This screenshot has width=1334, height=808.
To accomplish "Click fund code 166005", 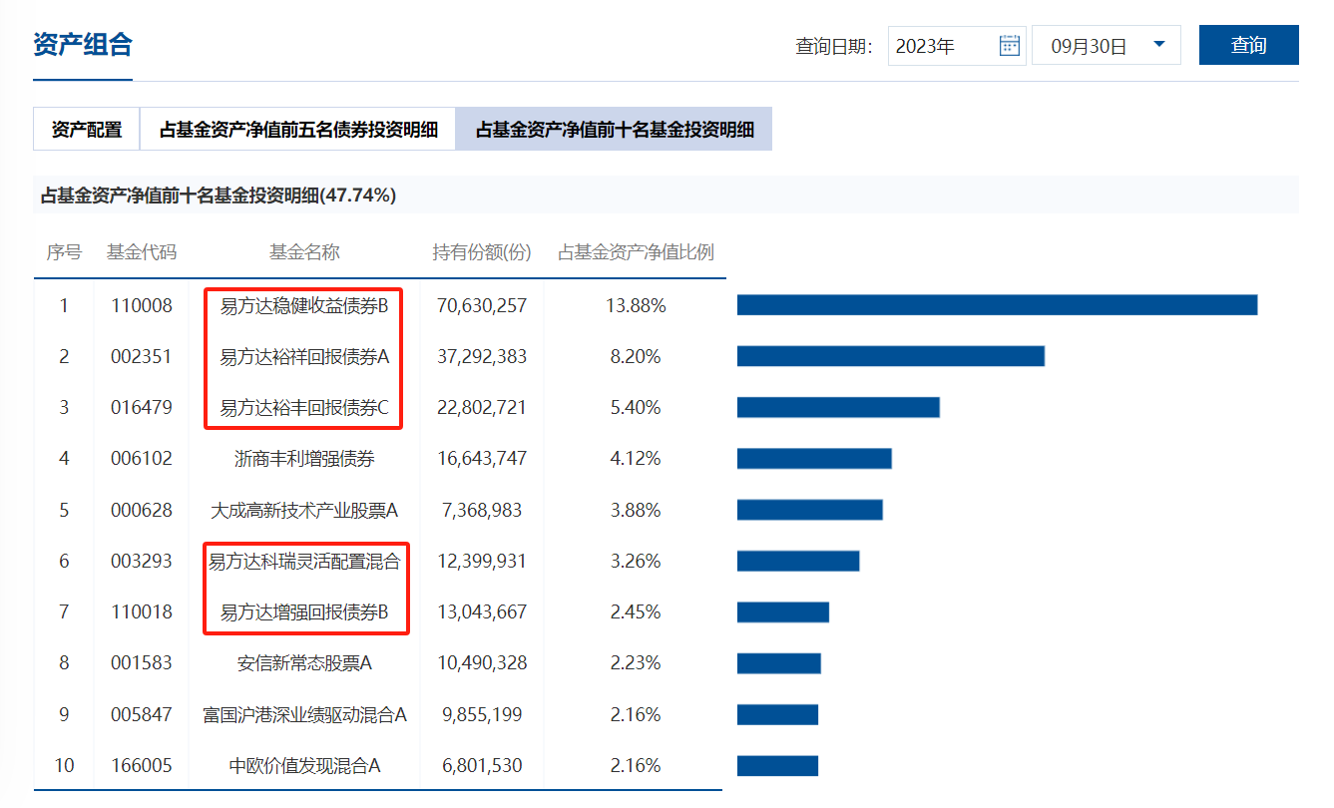I will coord(142,766).
